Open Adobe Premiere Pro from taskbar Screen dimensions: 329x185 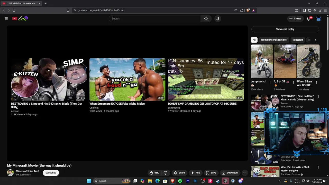click(x=188, y=181)
